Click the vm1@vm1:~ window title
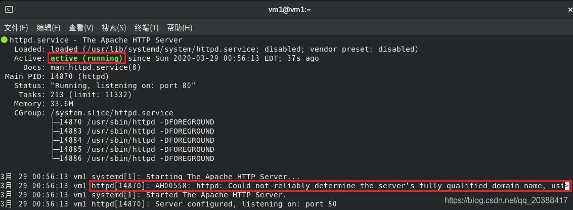This screenshot has width=573, height=210. 289,10
